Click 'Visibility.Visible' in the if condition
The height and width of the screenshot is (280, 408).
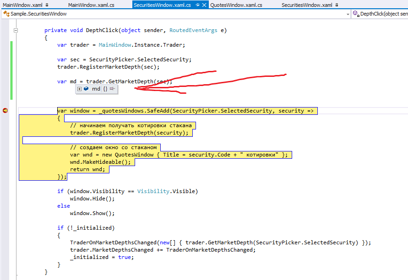[x=166, y=191]
